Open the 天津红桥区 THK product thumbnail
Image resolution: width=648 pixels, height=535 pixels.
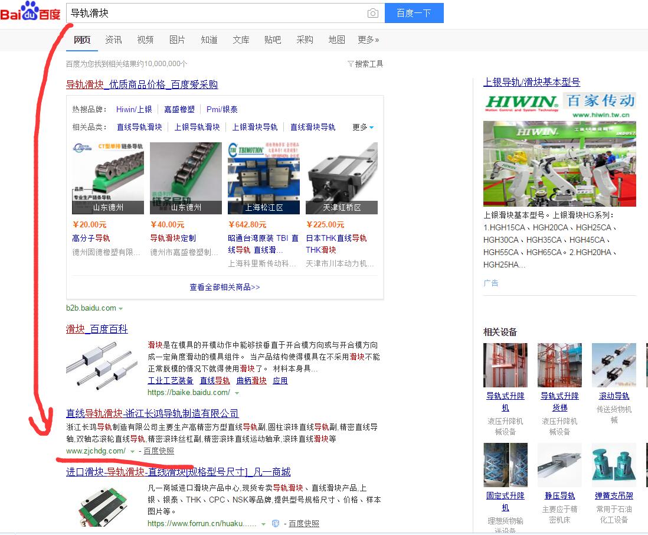coord(341,178)
